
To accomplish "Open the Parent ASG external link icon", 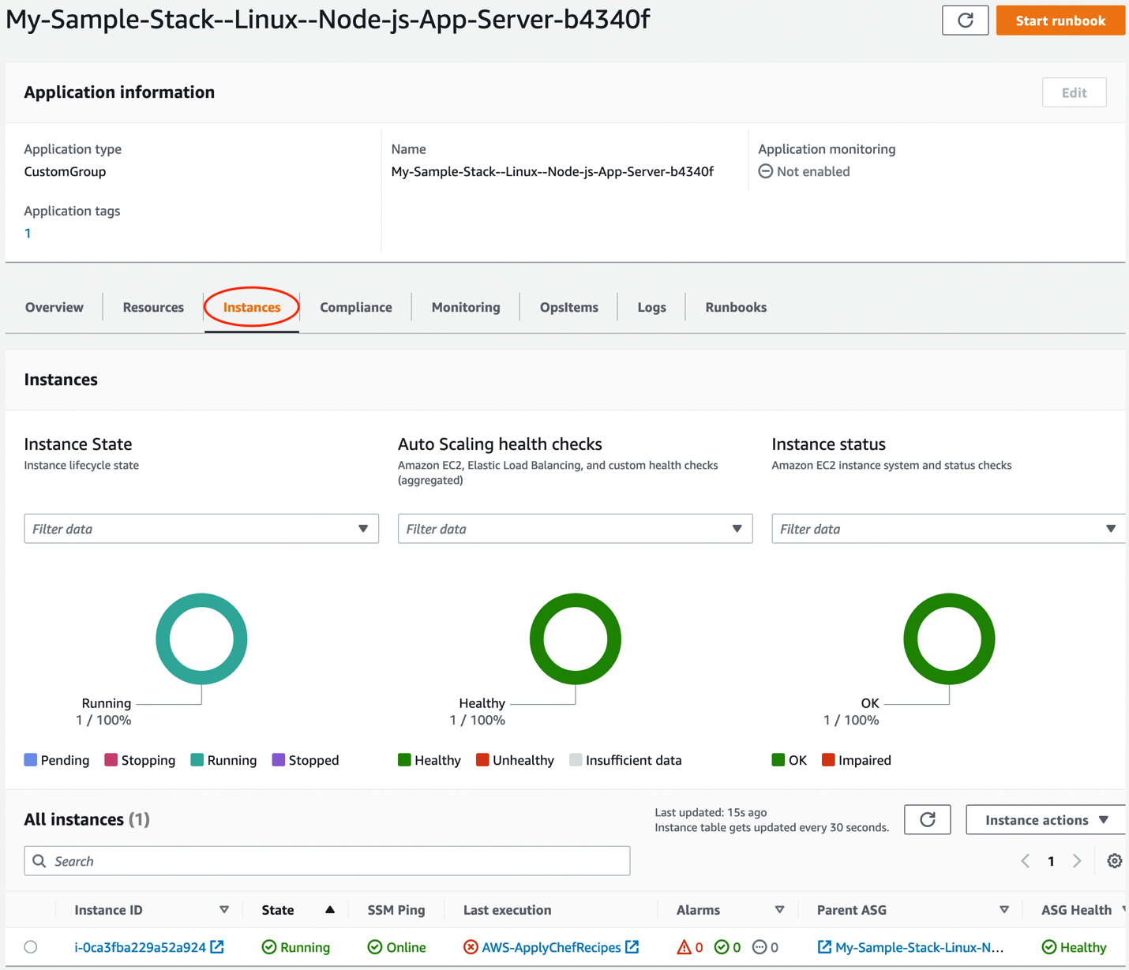I will pos(823,946).
